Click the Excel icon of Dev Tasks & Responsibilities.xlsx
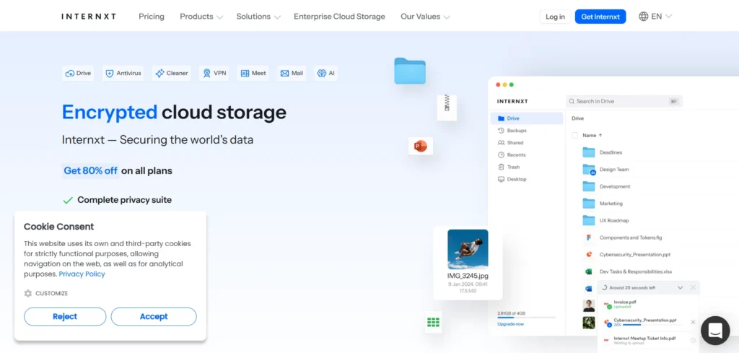 [x=589, y=271]
